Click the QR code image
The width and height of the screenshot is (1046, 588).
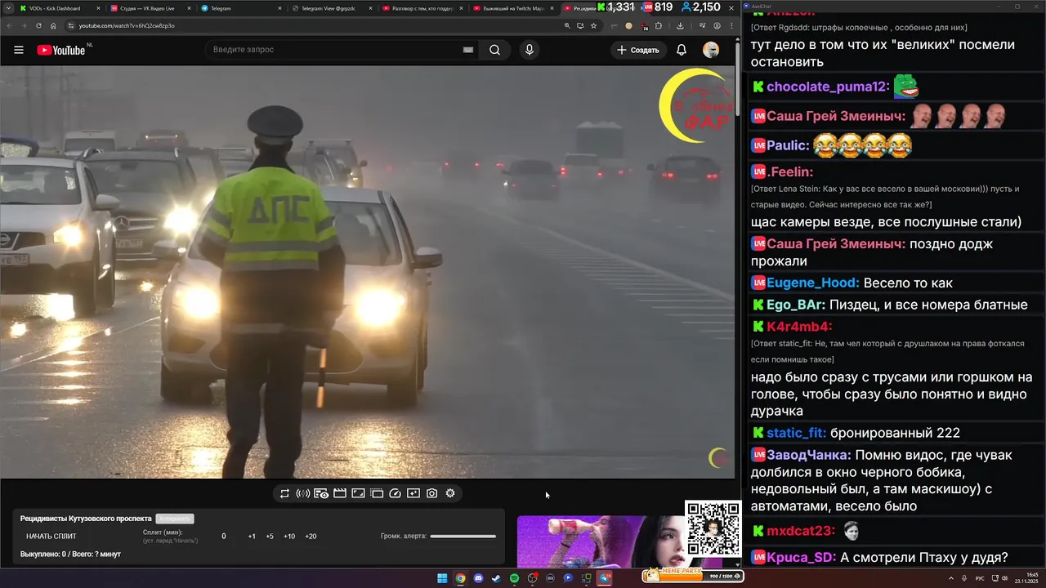coord(713,528)
